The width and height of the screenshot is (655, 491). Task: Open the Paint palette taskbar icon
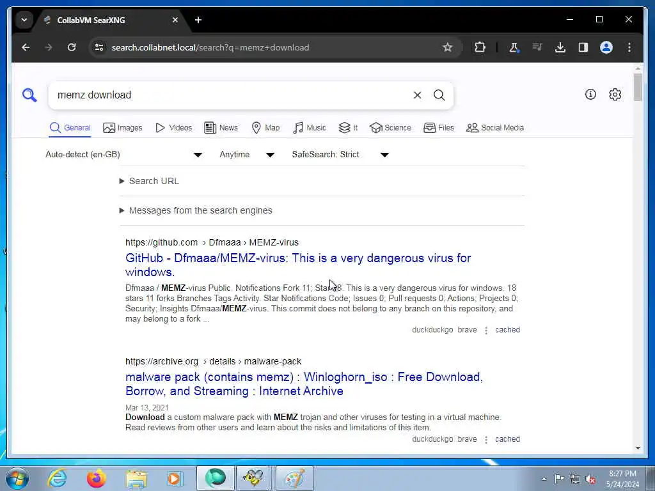coord(294,478)
